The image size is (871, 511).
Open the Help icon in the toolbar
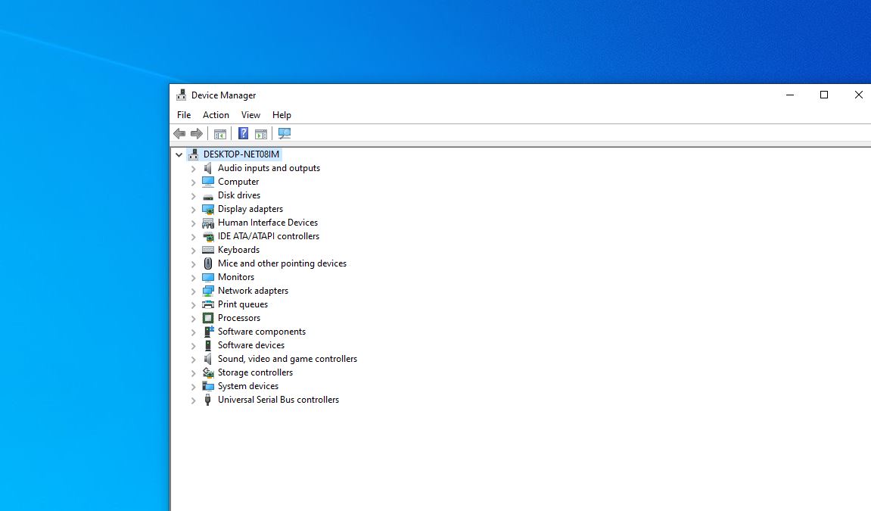click(243, 133)
